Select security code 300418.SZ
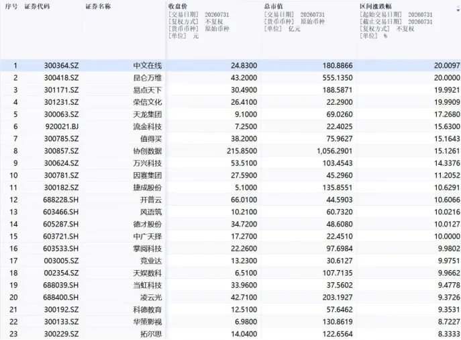 pyautogui.click(x=62, y=78)
